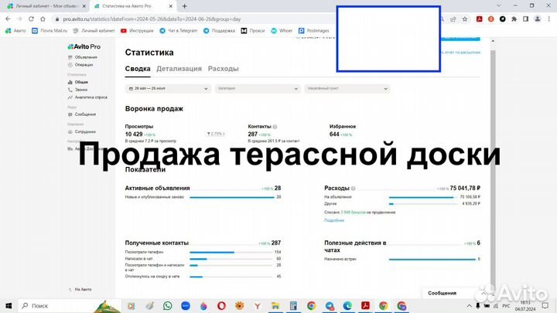Open Операции in the sidebar
557x313 pixels.
click(x=80, y=65)
